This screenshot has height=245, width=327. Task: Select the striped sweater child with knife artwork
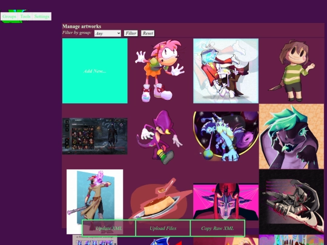[291, 71]
